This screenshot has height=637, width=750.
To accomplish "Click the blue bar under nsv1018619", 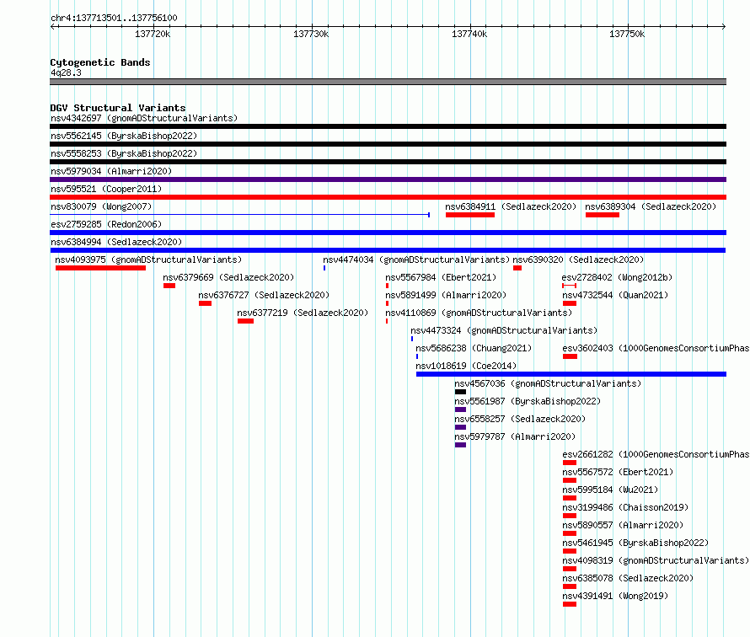I will coord(571,374).
